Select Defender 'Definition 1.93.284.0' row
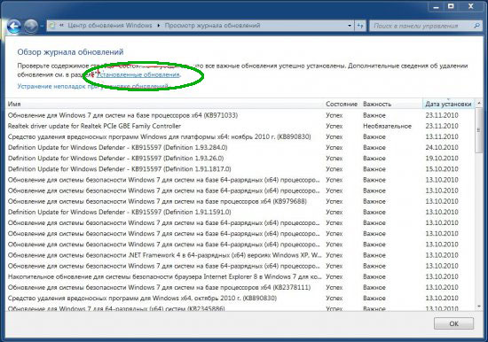 tap(240, 147)
